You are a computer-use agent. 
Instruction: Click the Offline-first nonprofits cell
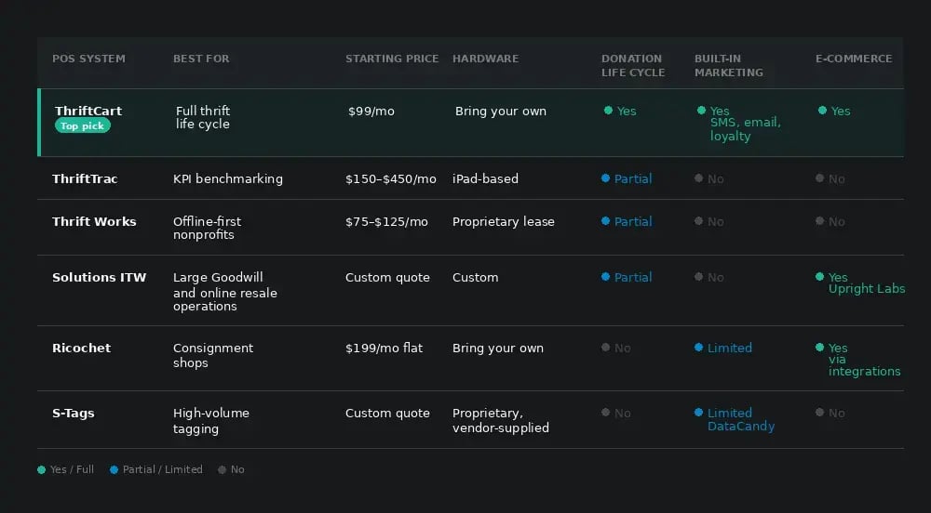click(x=208, y=228)
